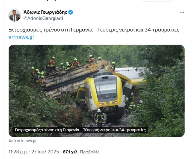Open the 'Από ertnews.gr' source link
The image size is (193, 159).
[22, 141]
